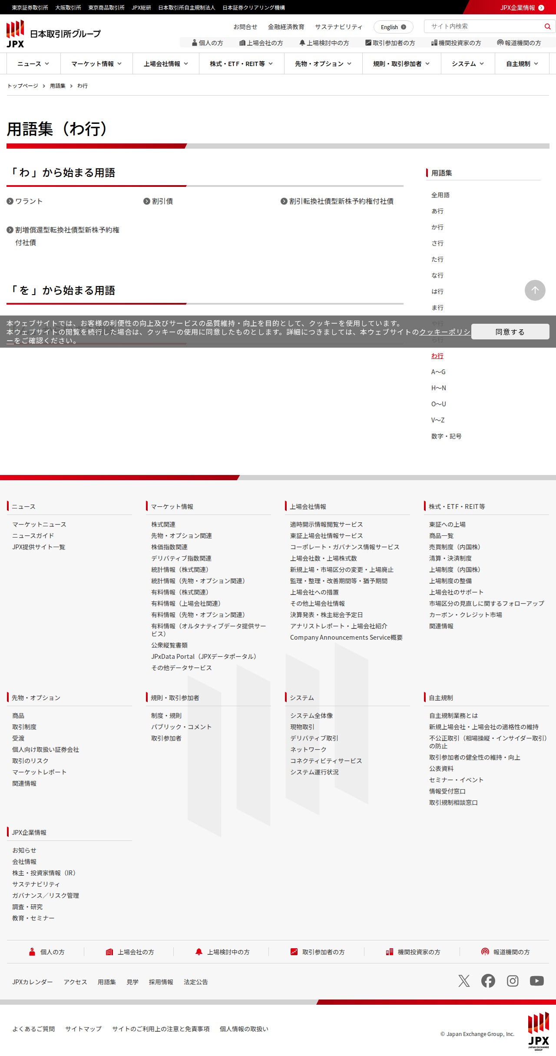Click the header 取引参加者の方 chart icon
This screenshot has width=556, height=1056.
click(x=368, y=43)
